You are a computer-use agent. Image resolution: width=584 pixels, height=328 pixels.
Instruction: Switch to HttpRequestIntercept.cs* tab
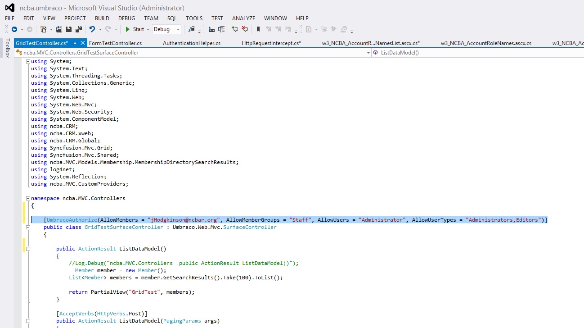tap(271, 43)
